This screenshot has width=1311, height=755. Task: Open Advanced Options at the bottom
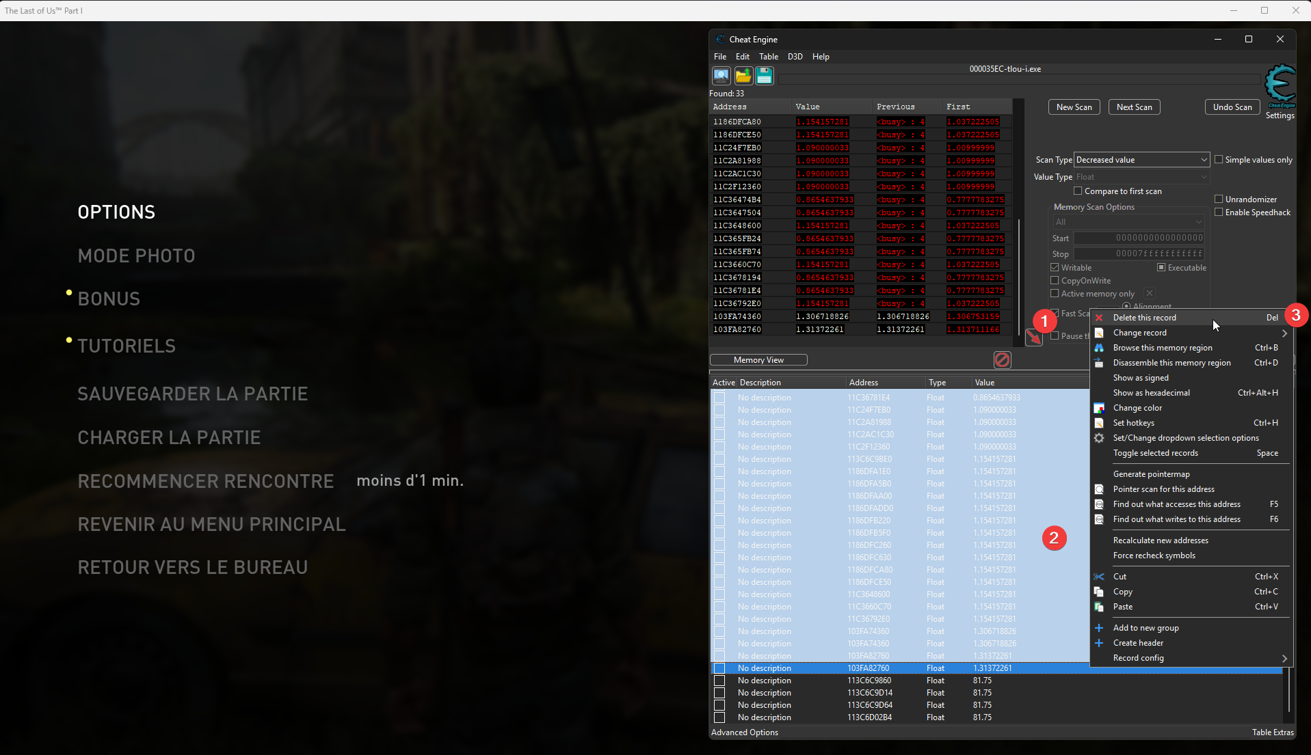[745, 732]
